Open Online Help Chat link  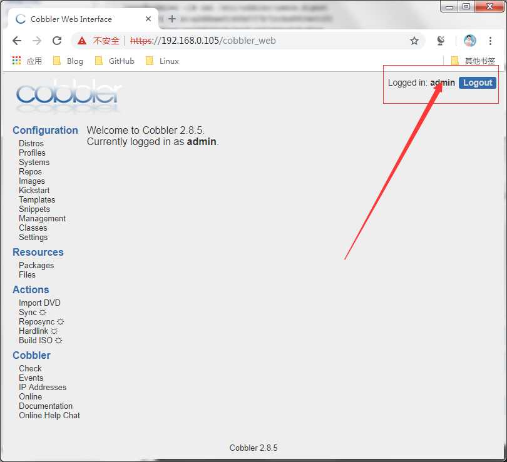click(49, 415)
